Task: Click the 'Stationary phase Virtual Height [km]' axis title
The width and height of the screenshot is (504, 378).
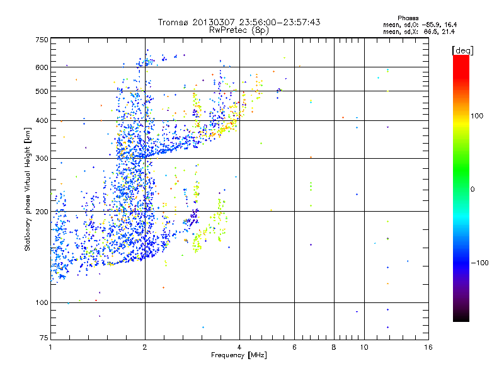Action: point(27,189)
